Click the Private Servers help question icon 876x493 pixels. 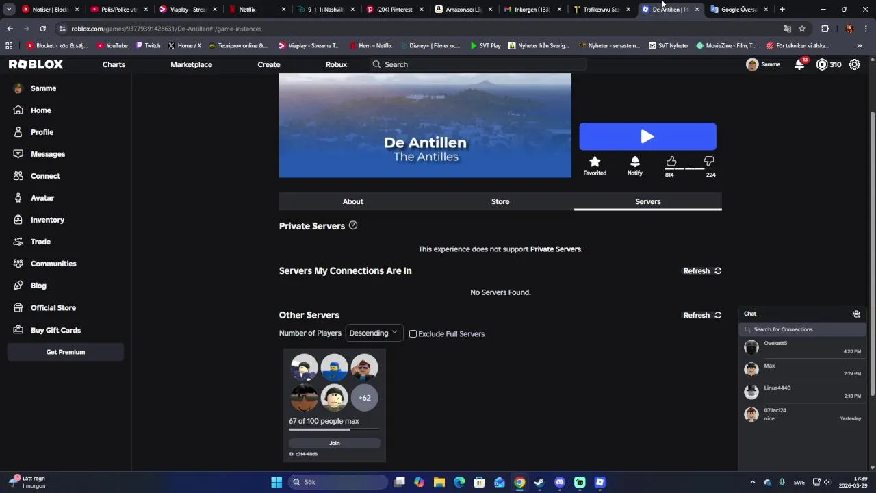[x=353, y=225]
